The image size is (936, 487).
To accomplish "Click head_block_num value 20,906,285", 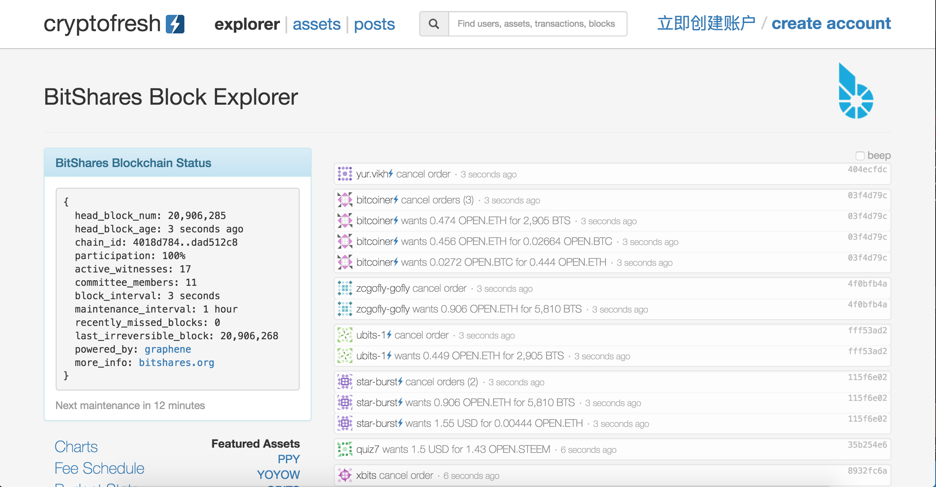I will click(197, 216).
